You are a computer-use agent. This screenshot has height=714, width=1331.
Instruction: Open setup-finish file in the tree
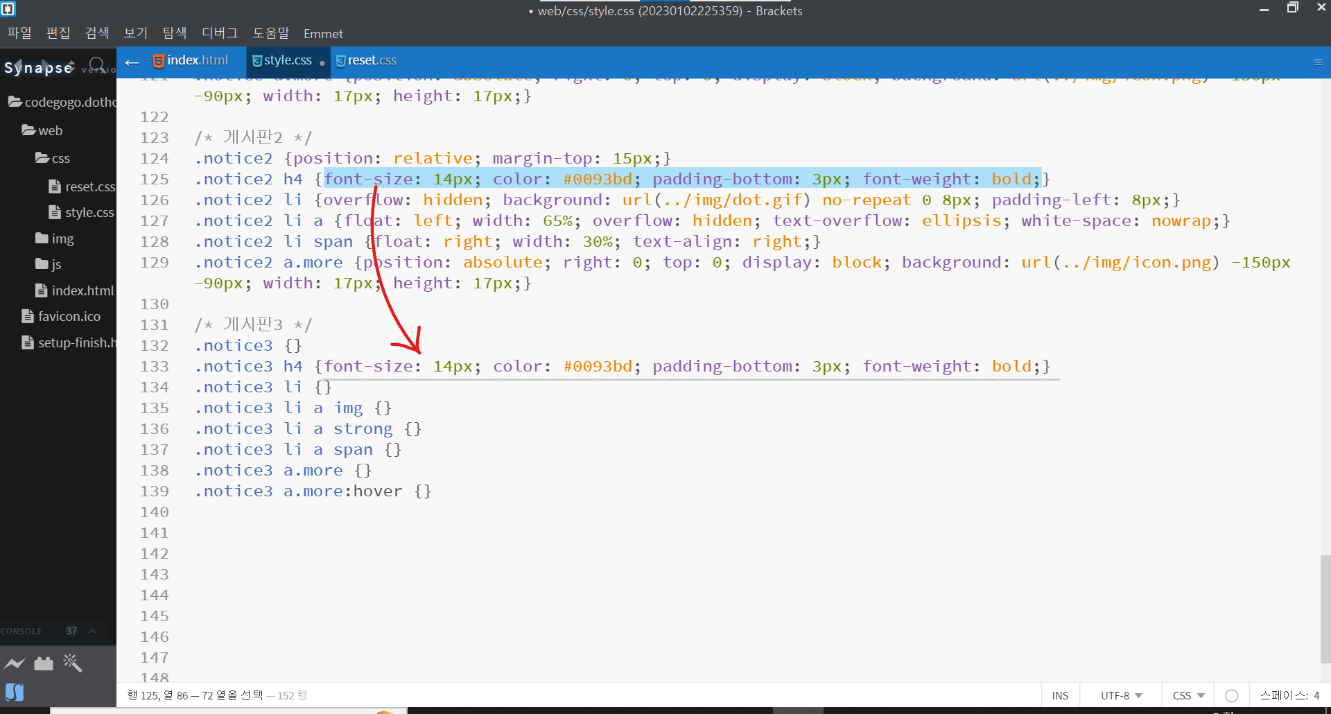pyautogui.click(x=69, y=342)
